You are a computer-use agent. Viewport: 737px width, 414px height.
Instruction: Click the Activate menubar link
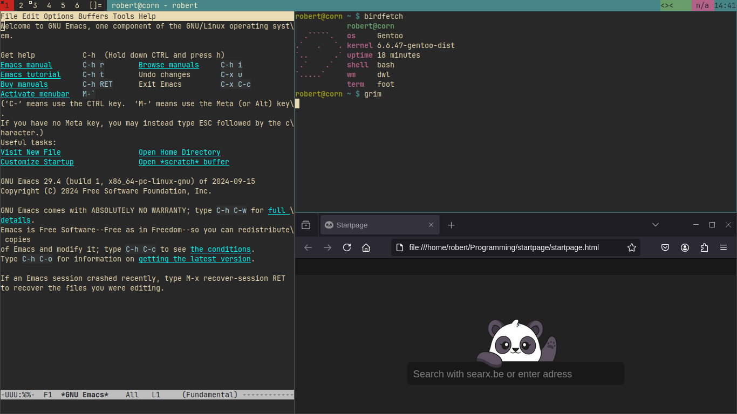coord(35,94)
